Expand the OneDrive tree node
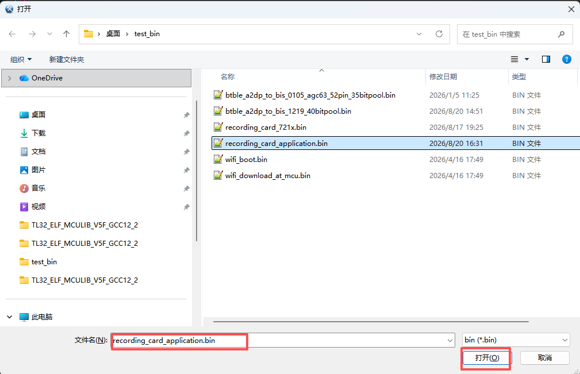 [x=10, y=78]
